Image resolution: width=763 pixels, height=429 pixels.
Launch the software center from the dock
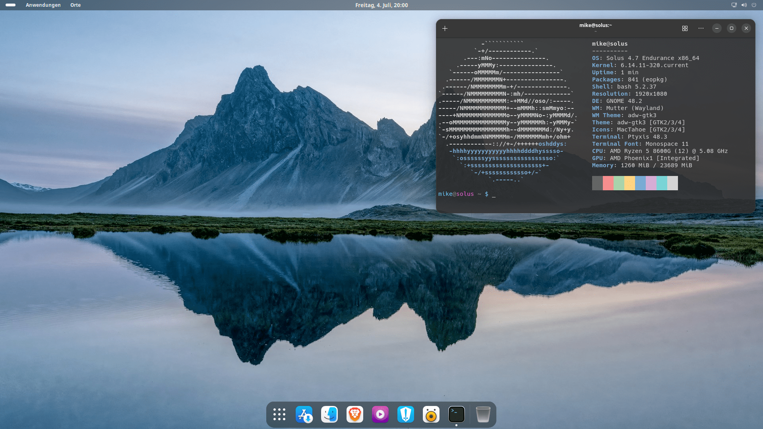point(304,414)
